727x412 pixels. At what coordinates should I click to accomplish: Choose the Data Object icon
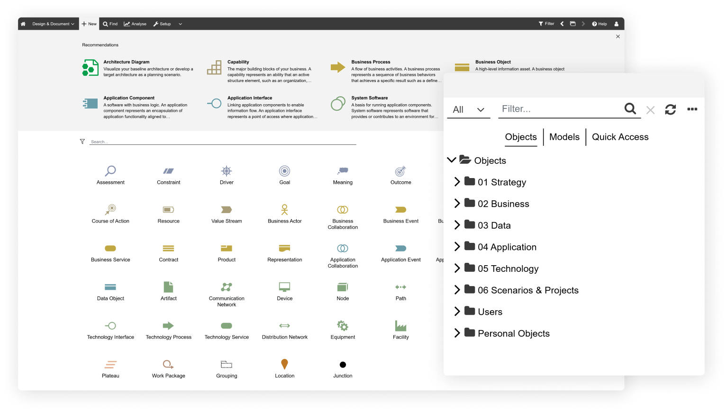(110, 287)
